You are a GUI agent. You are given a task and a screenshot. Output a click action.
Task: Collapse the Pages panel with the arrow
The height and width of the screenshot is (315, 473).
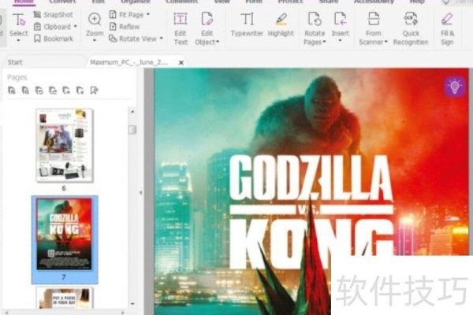(x=140, y=192)
